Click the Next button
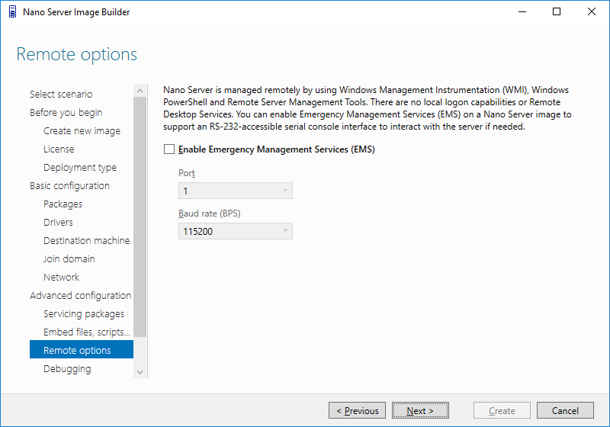 tap(420, 411)
